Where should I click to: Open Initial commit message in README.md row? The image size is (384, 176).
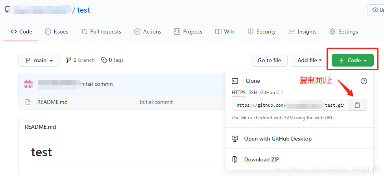point(156,102)
